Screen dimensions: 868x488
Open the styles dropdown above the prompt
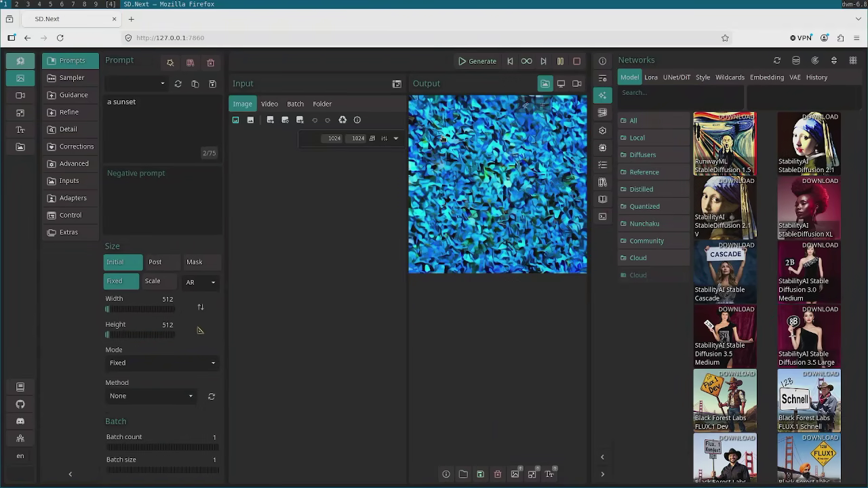coord(136,84)
